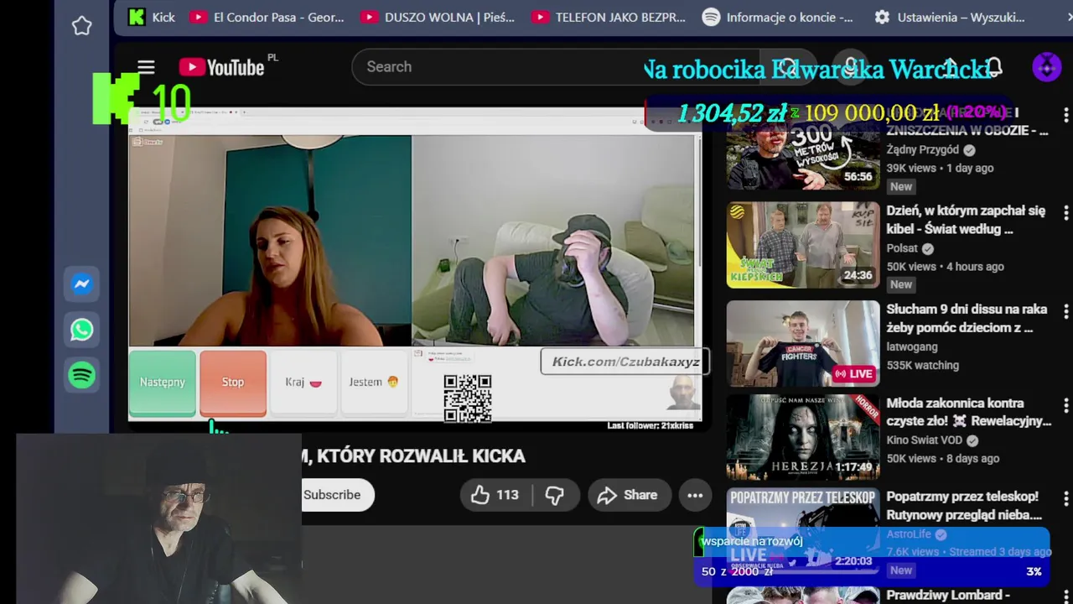
Task: Open options for Dzień, w którym zapchał video
Action: (1065, 213)
